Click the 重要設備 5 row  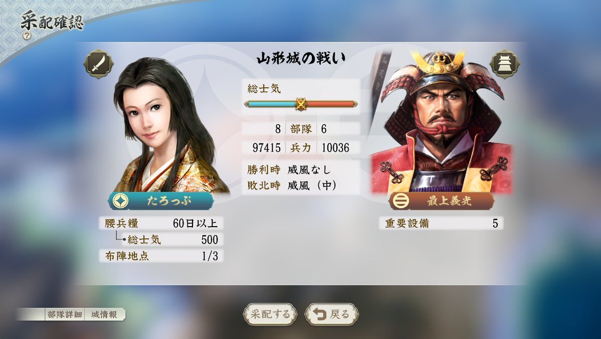point(441,223)
